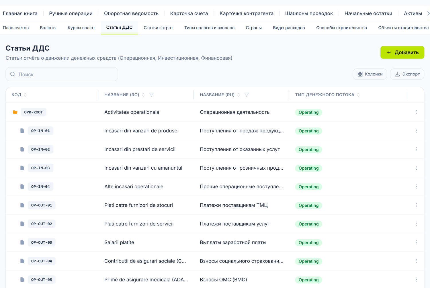Screen dimensions: 430x288
Task: Click the OP-OUT-05 code badge
Action: pyautogui.click(x=42, y=280)
